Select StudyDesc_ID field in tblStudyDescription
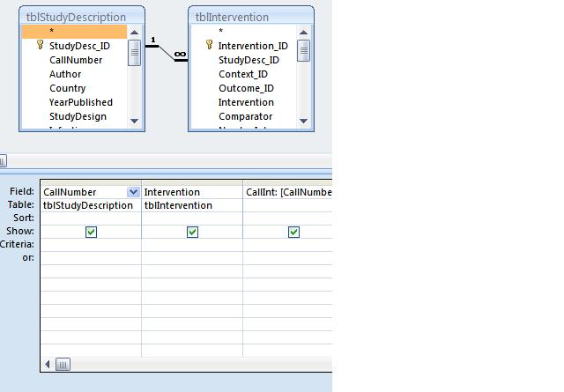The width and height of the screenshot is (564, 392). (79, 46)
